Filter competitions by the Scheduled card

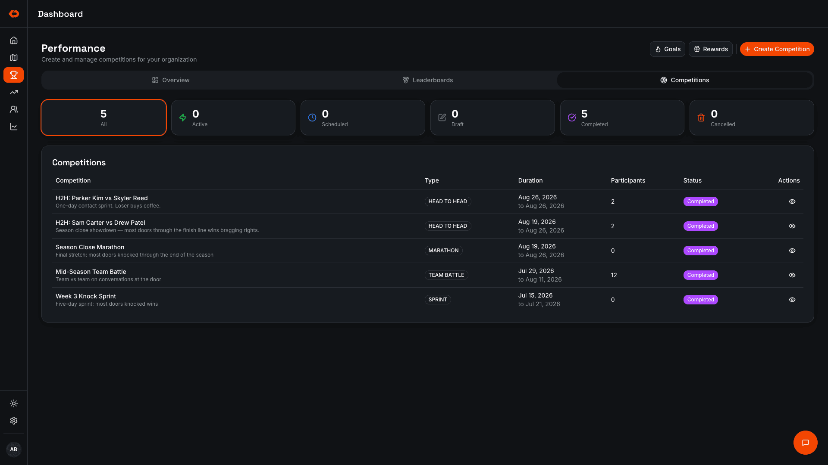tap(363, 118)
